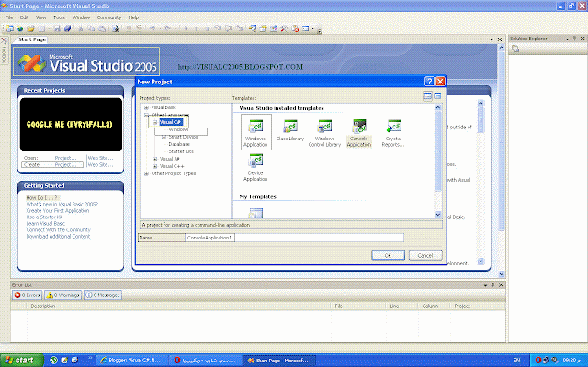This screenshot has width=588, height=367.
Task: Select the Crystal Reports template icon
Action: [x=393, y=133]
